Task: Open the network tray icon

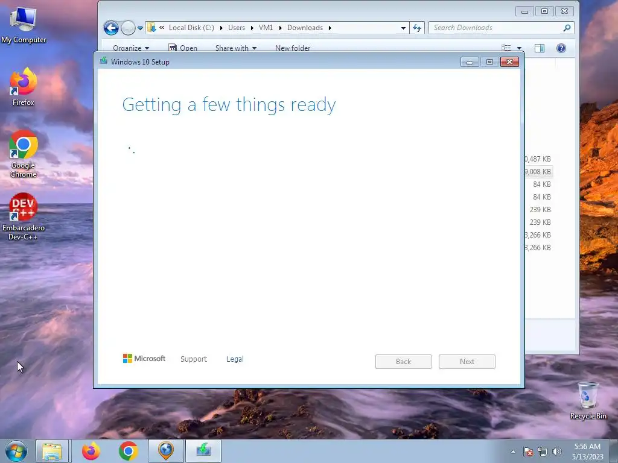Action: (x=543, y=452)
